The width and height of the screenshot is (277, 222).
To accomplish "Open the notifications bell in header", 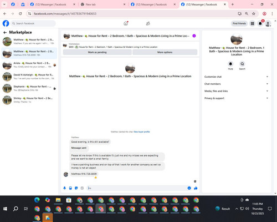I will 260,23.
